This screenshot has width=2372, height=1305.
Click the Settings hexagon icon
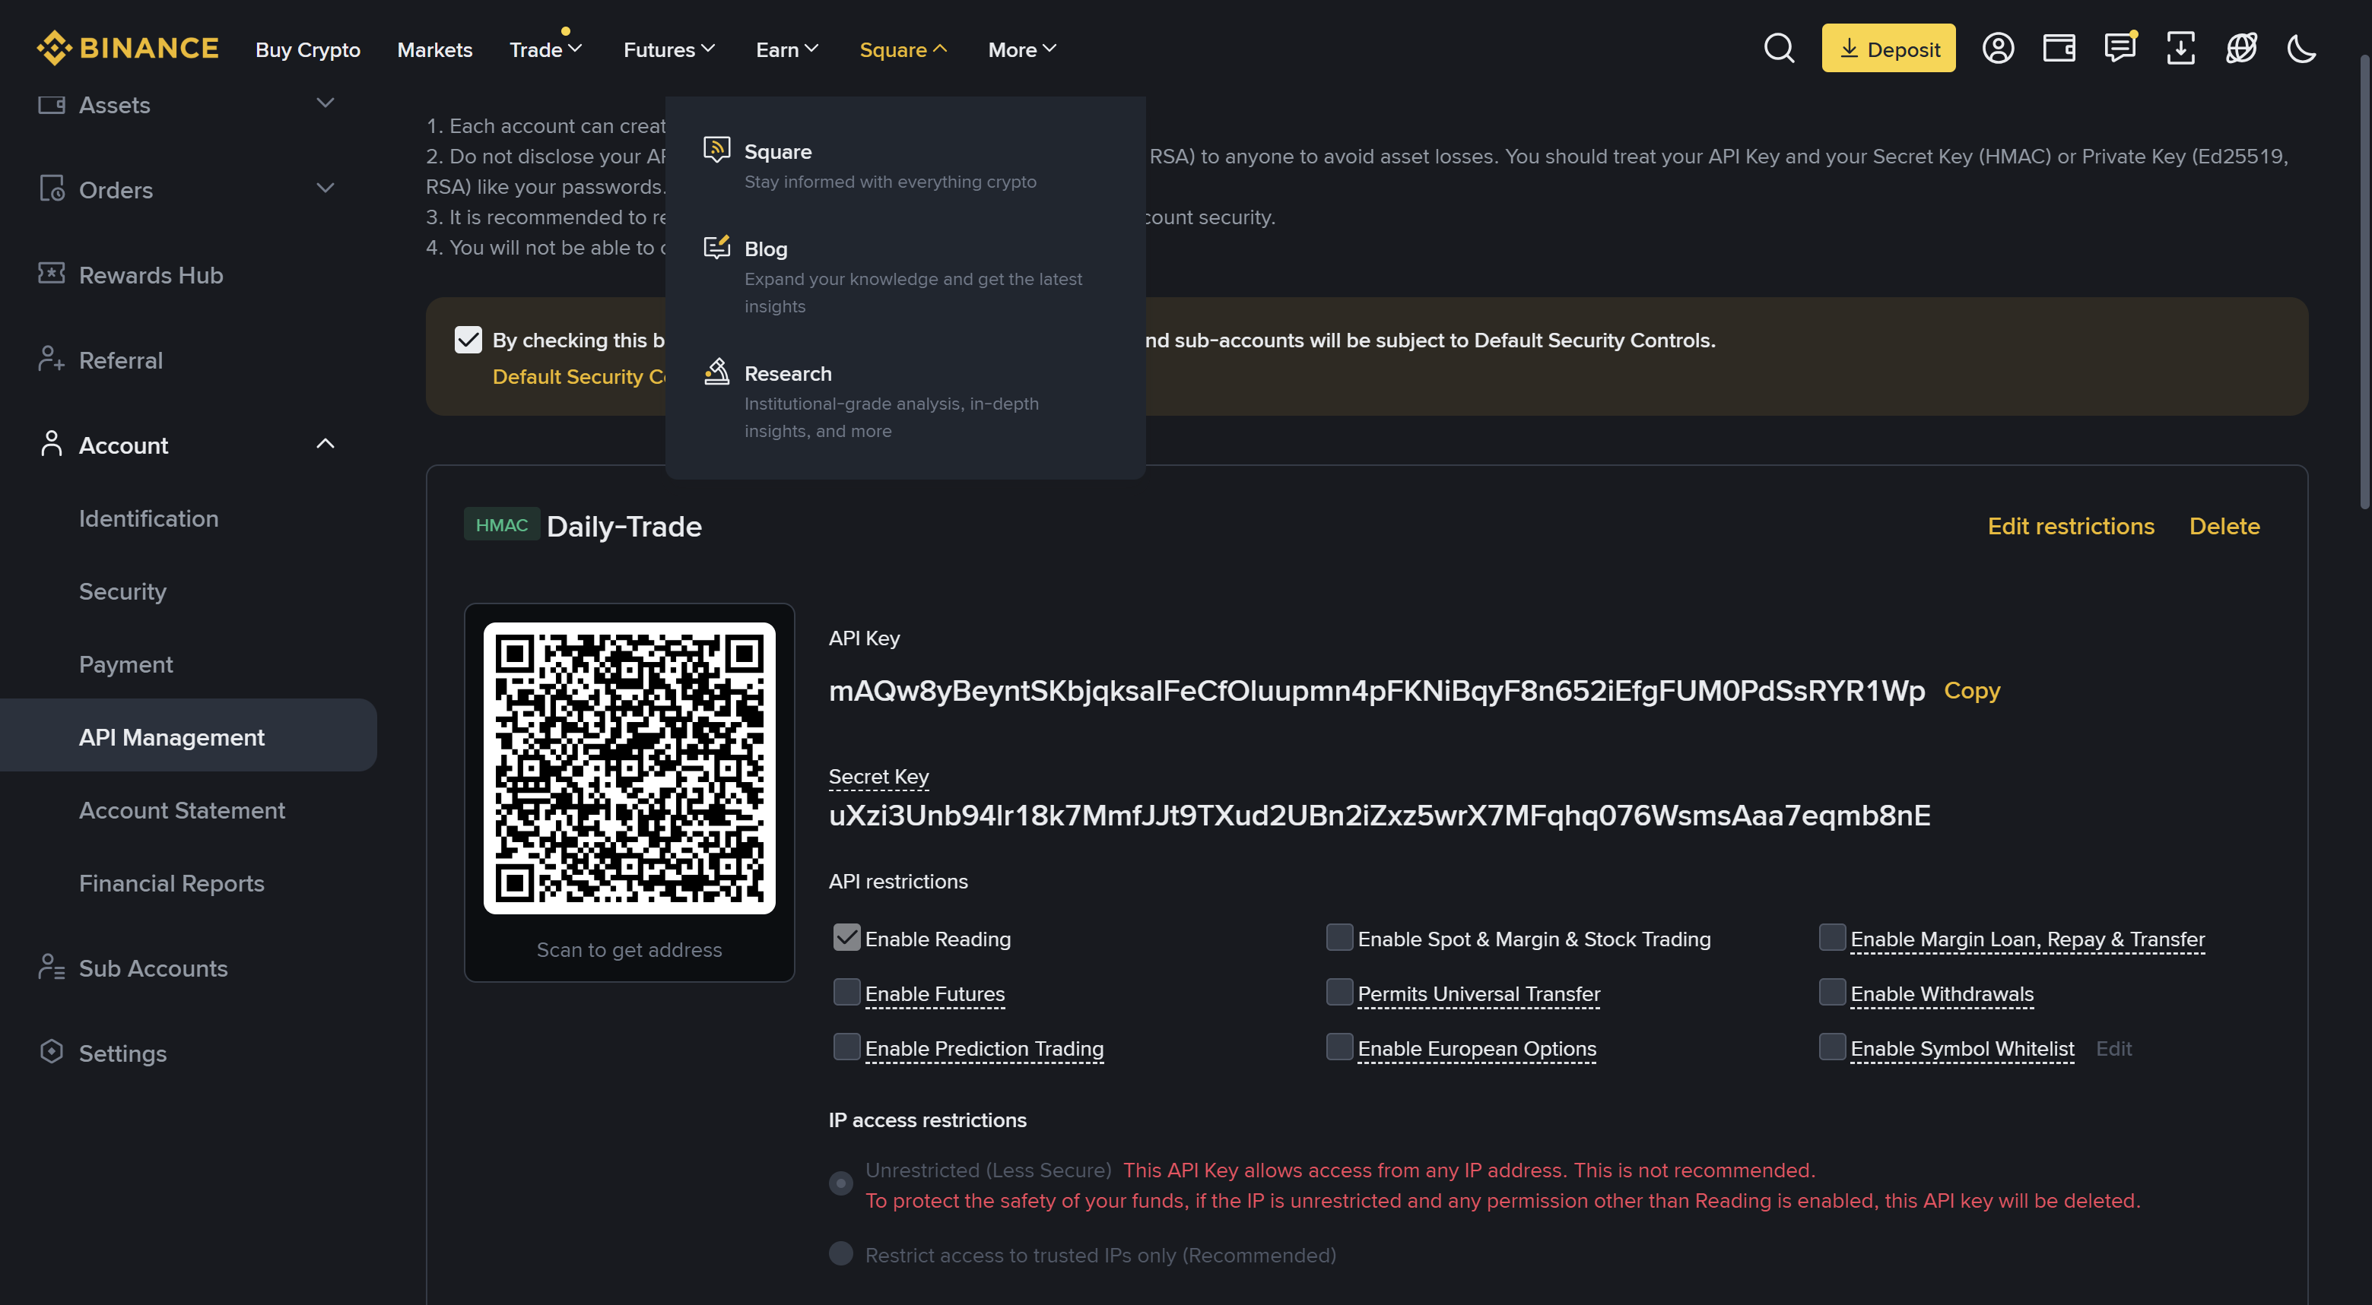tap(52, 1052)
